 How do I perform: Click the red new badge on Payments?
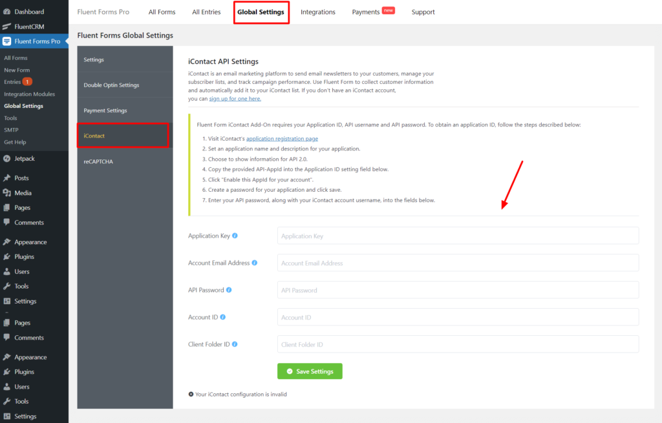[389, 10]
